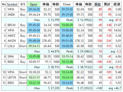123x92 pixels.
Task: Click symbol WFM in row 10
Action: (11, 72)
